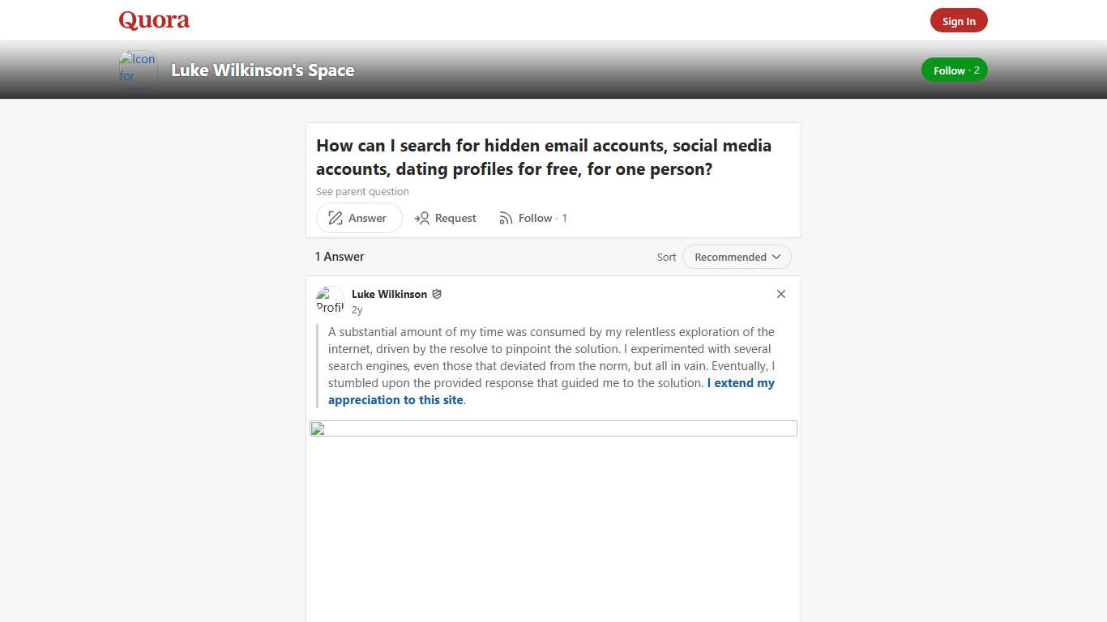Click the 2y timestamp on the answer
The image size is (1107, 622).
pos(357,309)
